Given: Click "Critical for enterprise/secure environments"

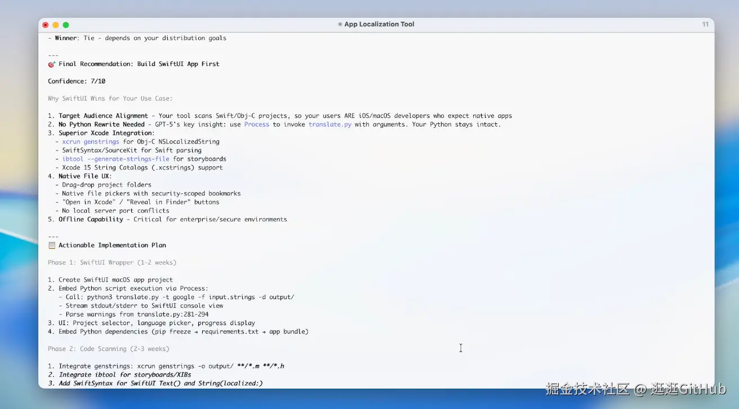Looking at the screenshot, I should [210, 220].
